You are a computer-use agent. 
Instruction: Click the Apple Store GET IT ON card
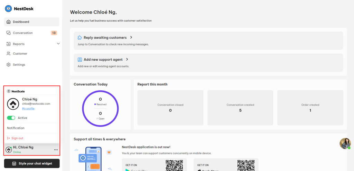click(x=226, y=165)
